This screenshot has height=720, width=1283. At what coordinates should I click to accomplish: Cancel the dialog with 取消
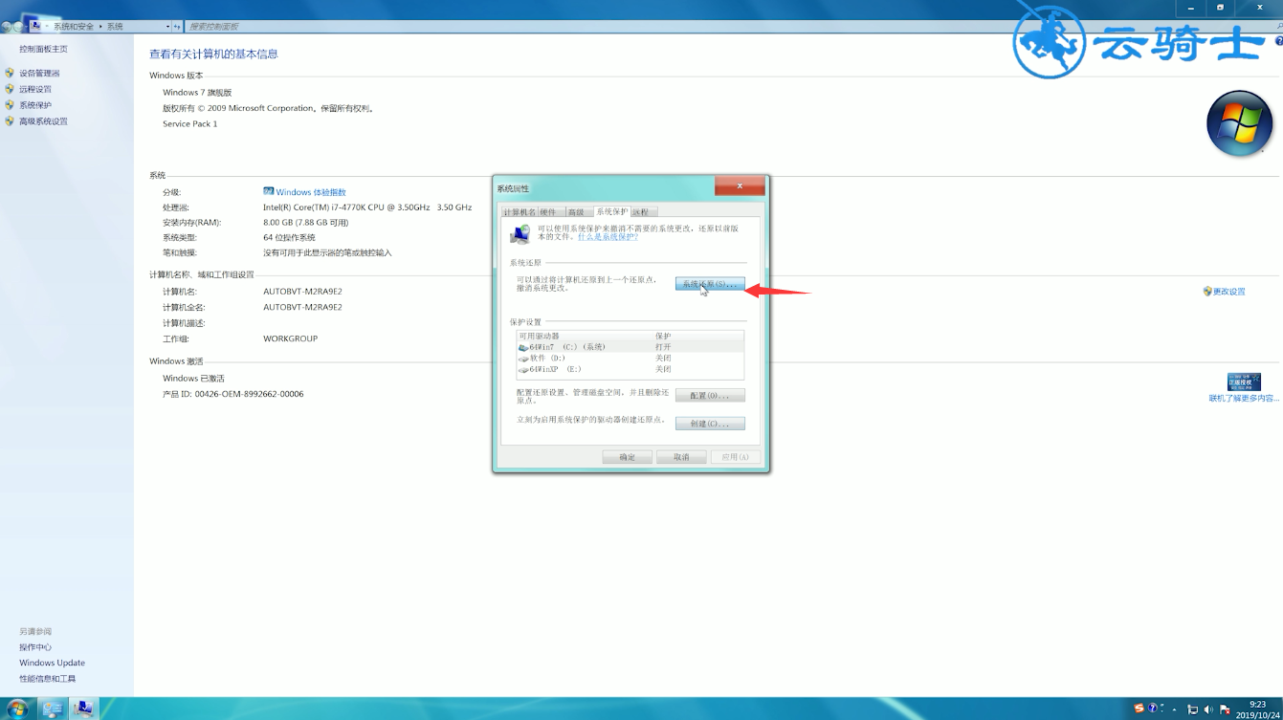(x=681, y=457)
